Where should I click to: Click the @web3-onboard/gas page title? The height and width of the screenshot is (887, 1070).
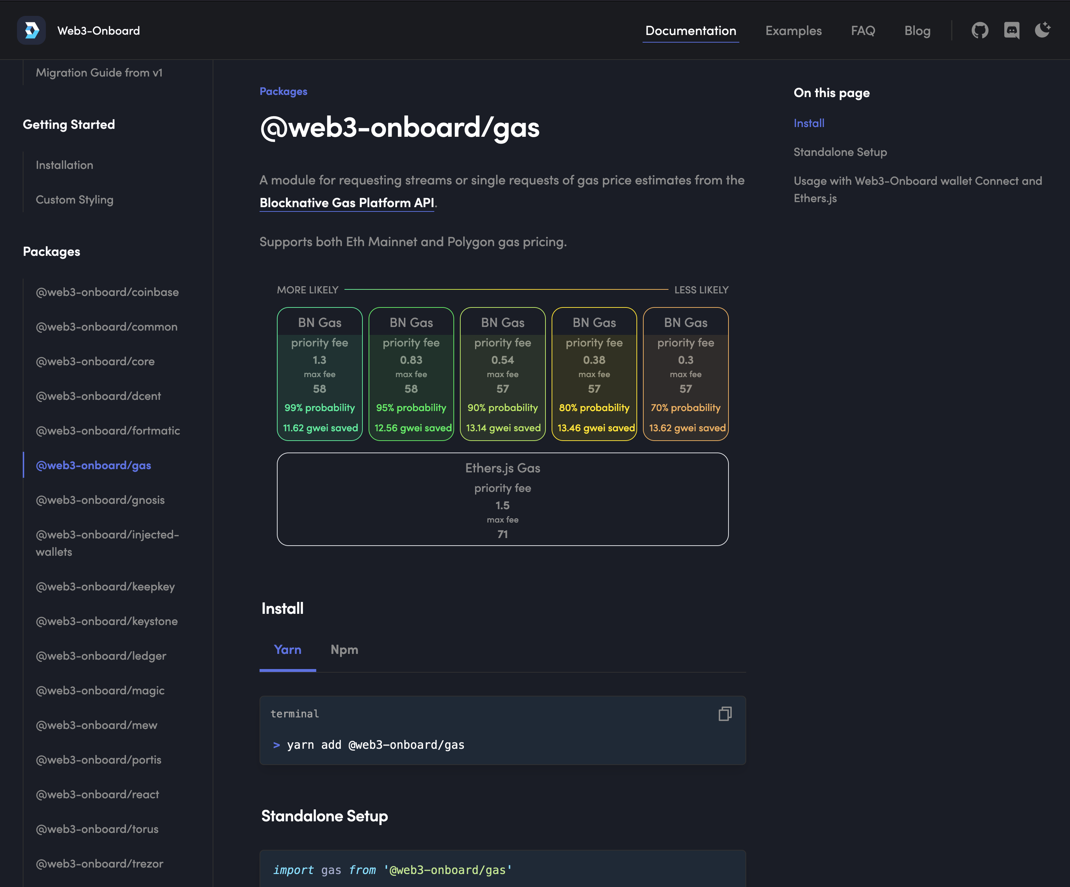pos(400,127)
